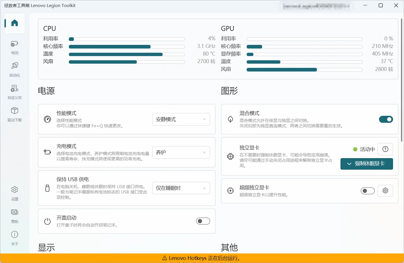404x263 pixels.
Task: Open overclock settings gear for 超频独立显卡
Action: click(x=385, y=191)
